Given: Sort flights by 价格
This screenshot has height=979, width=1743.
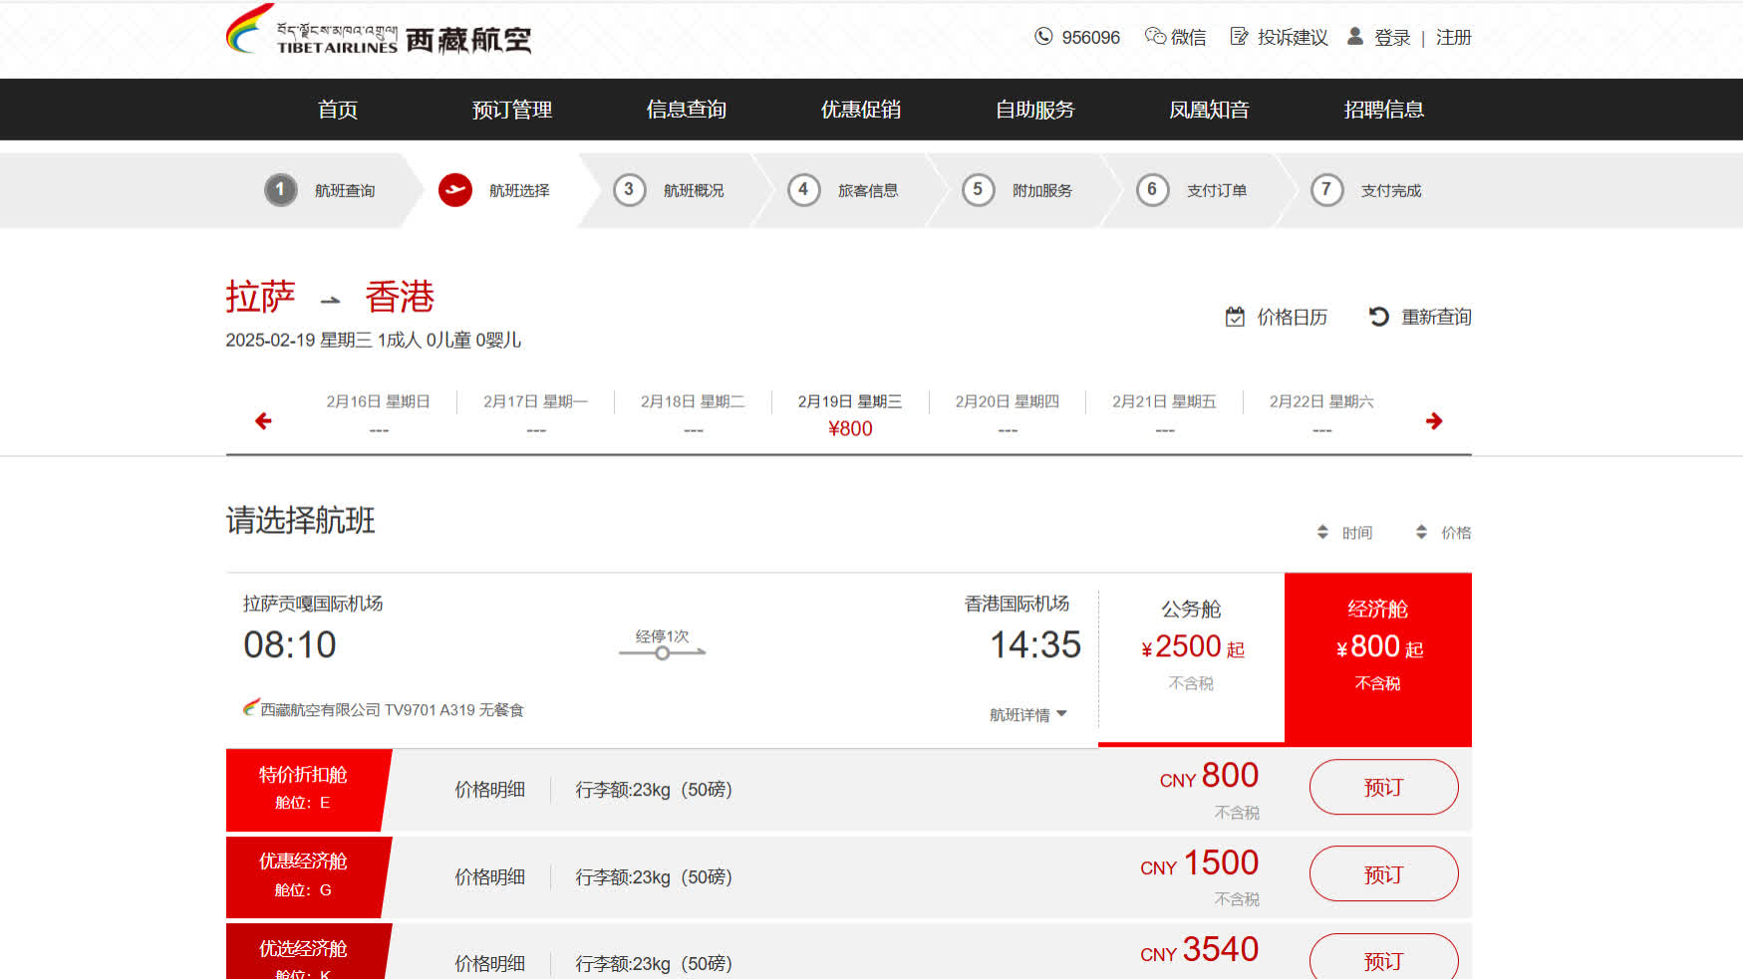Looking at the screenshot, I should tap(1443, 533).
